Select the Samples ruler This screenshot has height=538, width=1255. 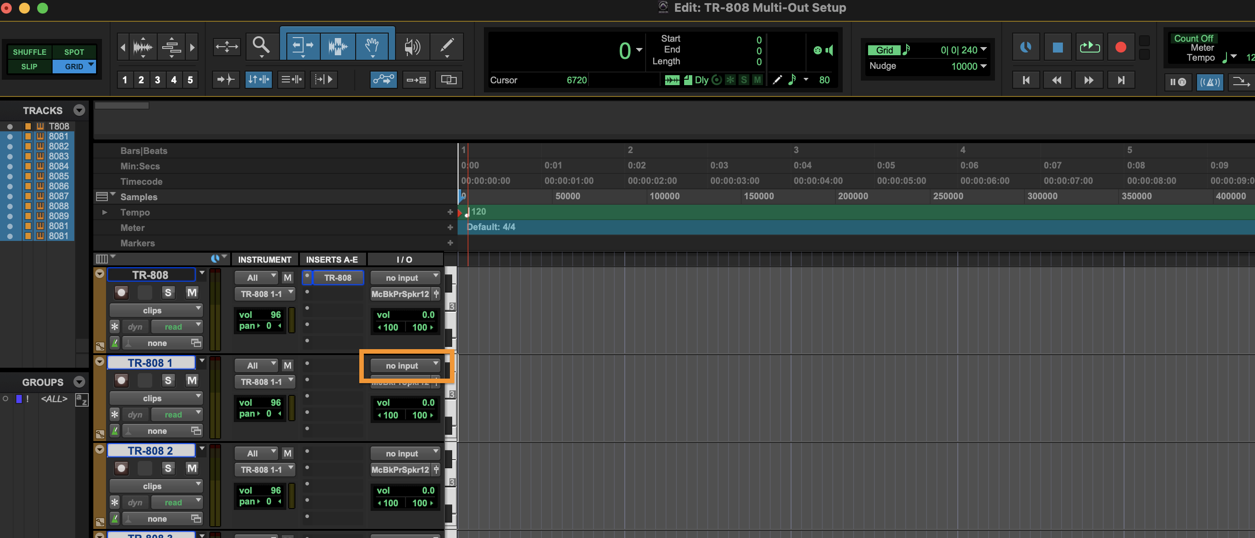139,197
